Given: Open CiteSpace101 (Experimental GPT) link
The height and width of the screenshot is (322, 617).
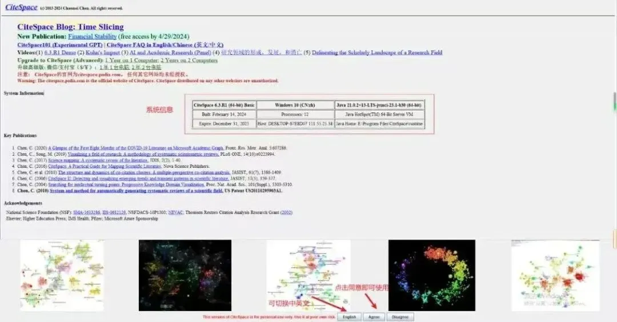Looking at the screenshot, I should 60,45.
